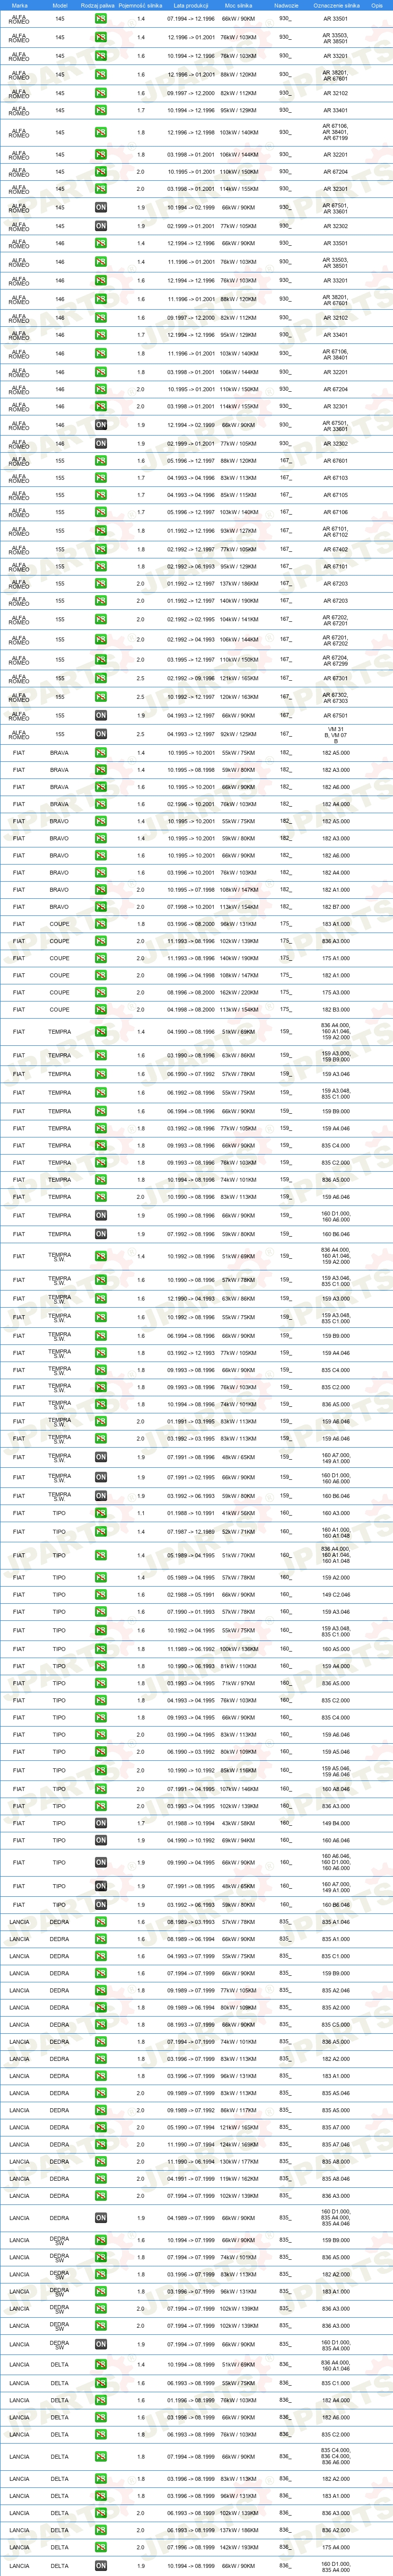Click petrol icon for Tempra S.W. 159 B9.000
Image resolution: width=393 pixels, height=2576 pixels.
[101, 1336]
